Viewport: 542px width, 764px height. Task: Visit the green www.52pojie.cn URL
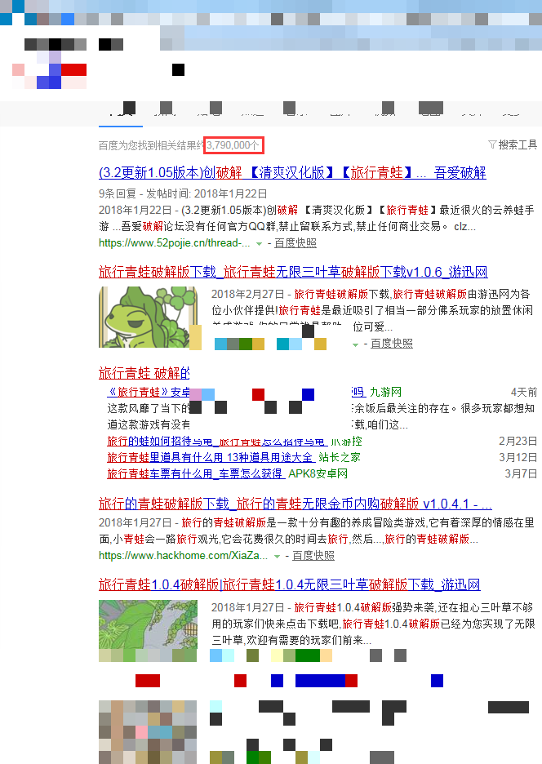click(x=174, y=243)
